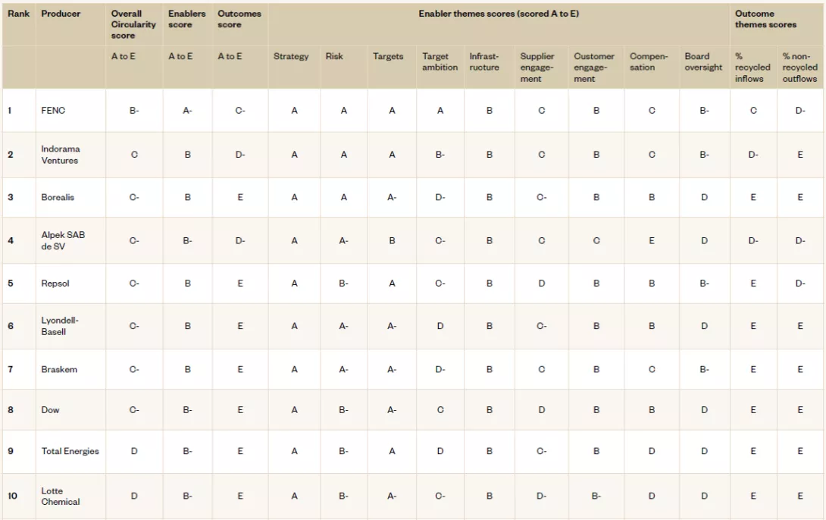This screenshot has height=520, width=826.
Task: Select the Producer column header
Action: (x=61, y=14)
